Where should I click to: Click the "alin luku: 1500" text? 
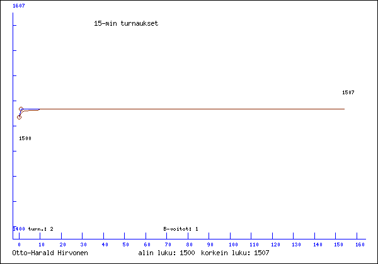pyautogui.click(x=166, y=253)
